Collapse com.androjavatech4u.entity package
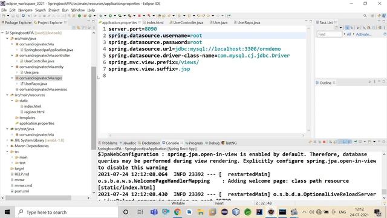 12,67
